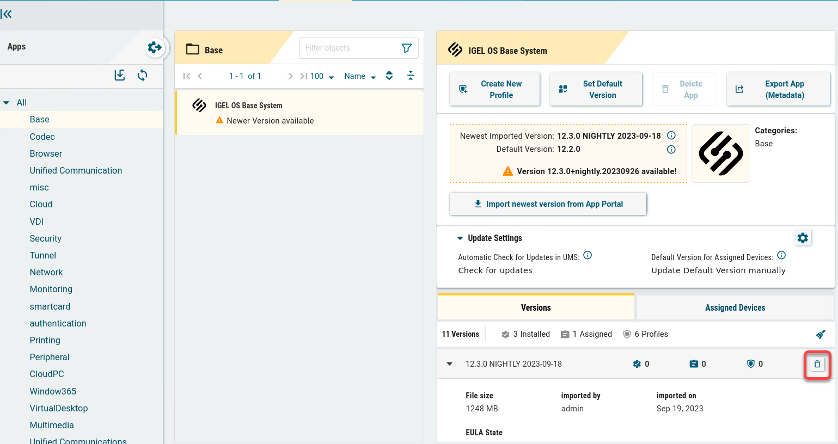Open the filter funnel icon
This screenshot has width=838, height=444.
[x=406, y=48]
